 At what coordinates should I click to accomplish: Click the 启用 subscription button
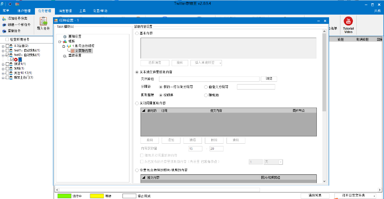[150, 141]
